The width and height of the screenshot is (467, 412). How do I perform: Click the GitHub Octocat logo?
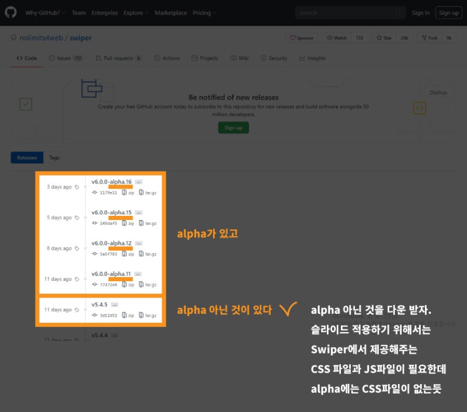tap(9, 12)
